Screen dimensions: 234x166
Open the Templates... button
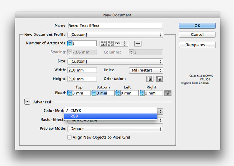pyautogui.click(x=197, y=45)
